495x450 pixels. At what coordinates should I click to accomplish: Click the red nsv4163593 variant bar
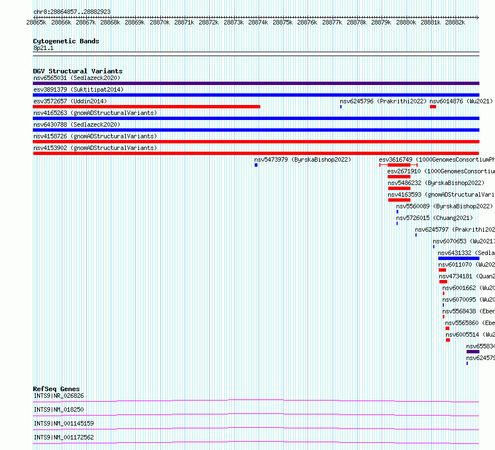click(x=399, y=200)
